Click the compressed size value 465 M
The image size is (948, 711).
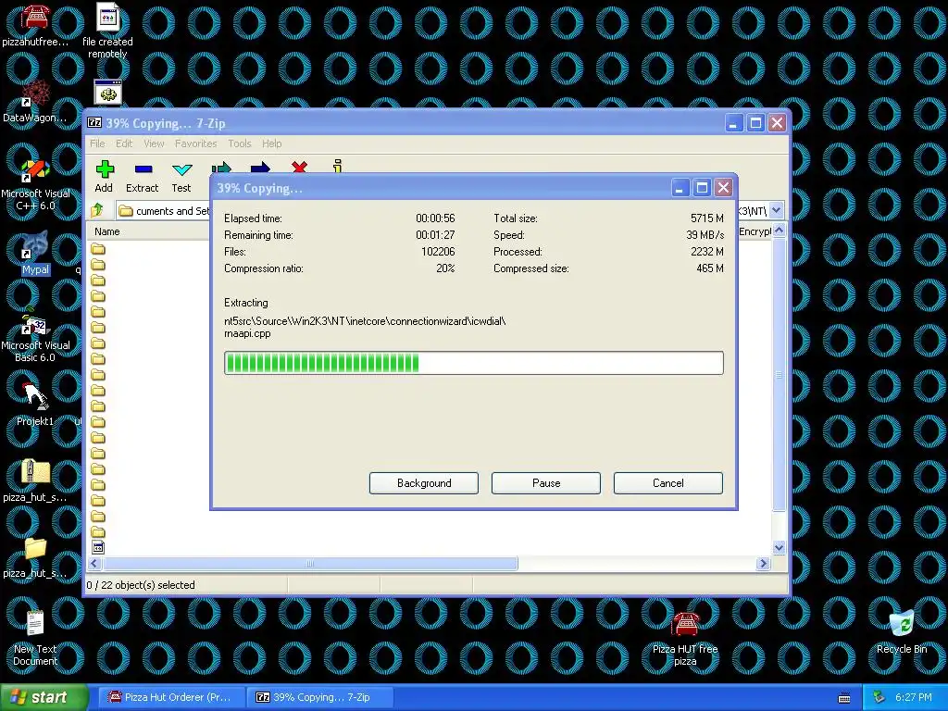tap(710, 268)
